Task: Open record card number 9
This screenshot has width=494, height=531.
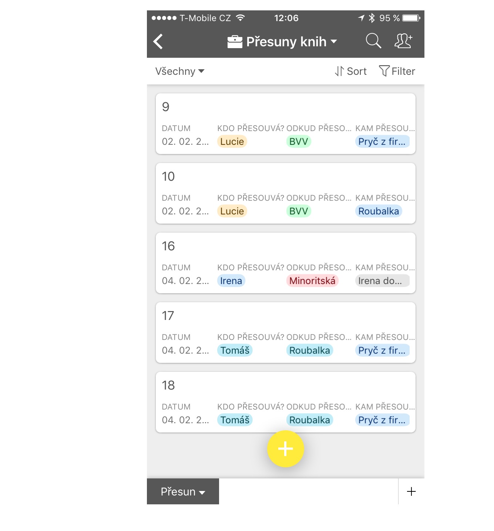Action: (286, 124)
